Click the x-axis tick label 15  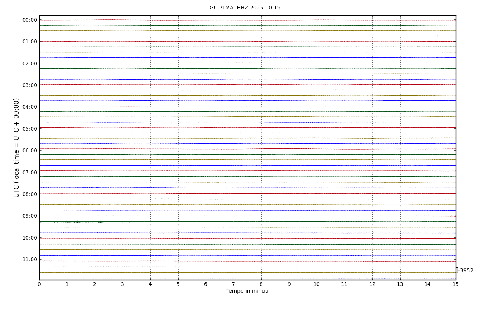click(455, 284)
